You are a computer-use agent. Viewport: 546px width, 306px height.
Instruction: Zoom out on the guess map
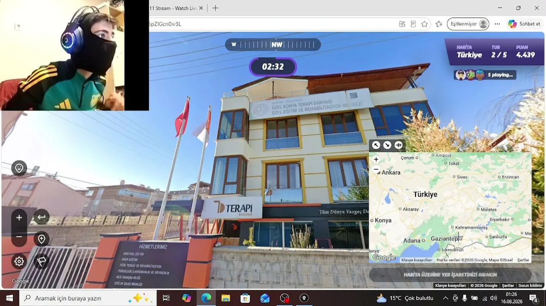pos(376,169)
